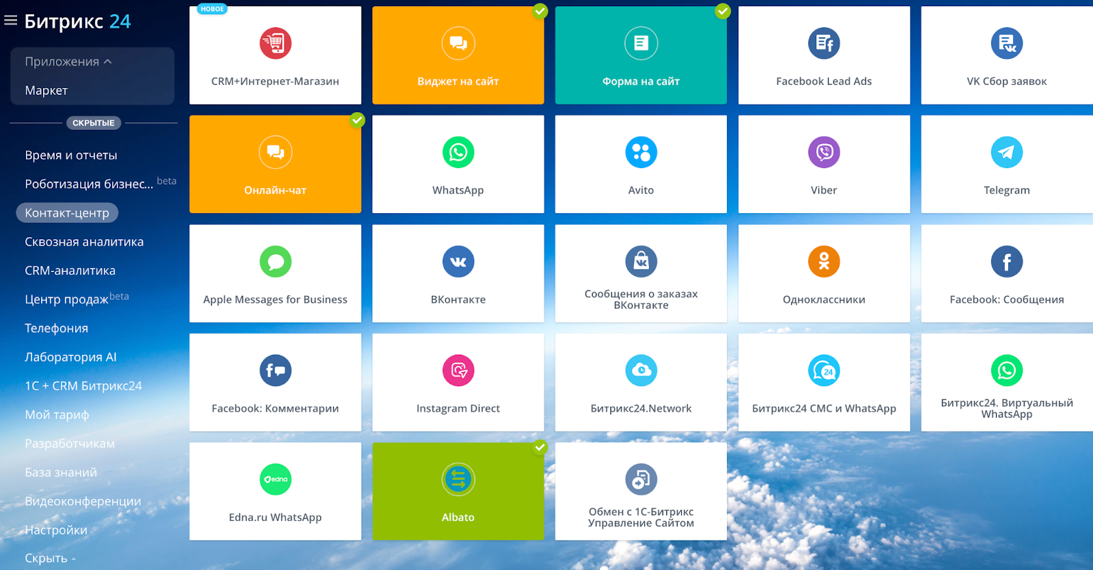Click the Одноклассники orange icon
Screen dimensions: 1093x570
(x=824, y=261)
